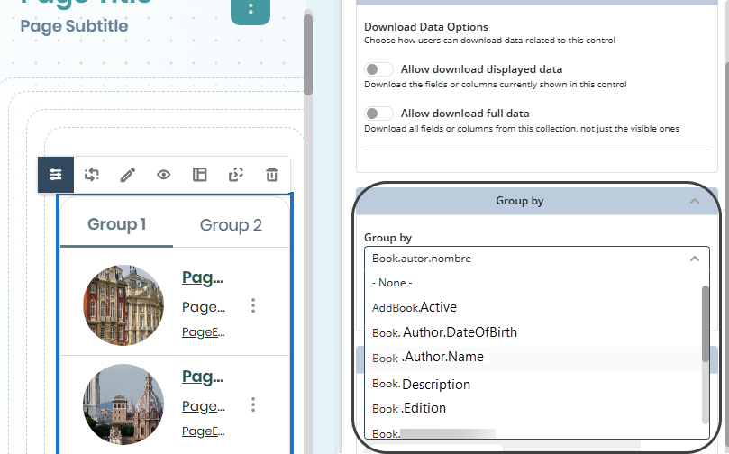The height and width of the screenshot is (454, 729).
Task: Enable Allow download full data switch
Action: pyautogui.click(x=379, y=113)
